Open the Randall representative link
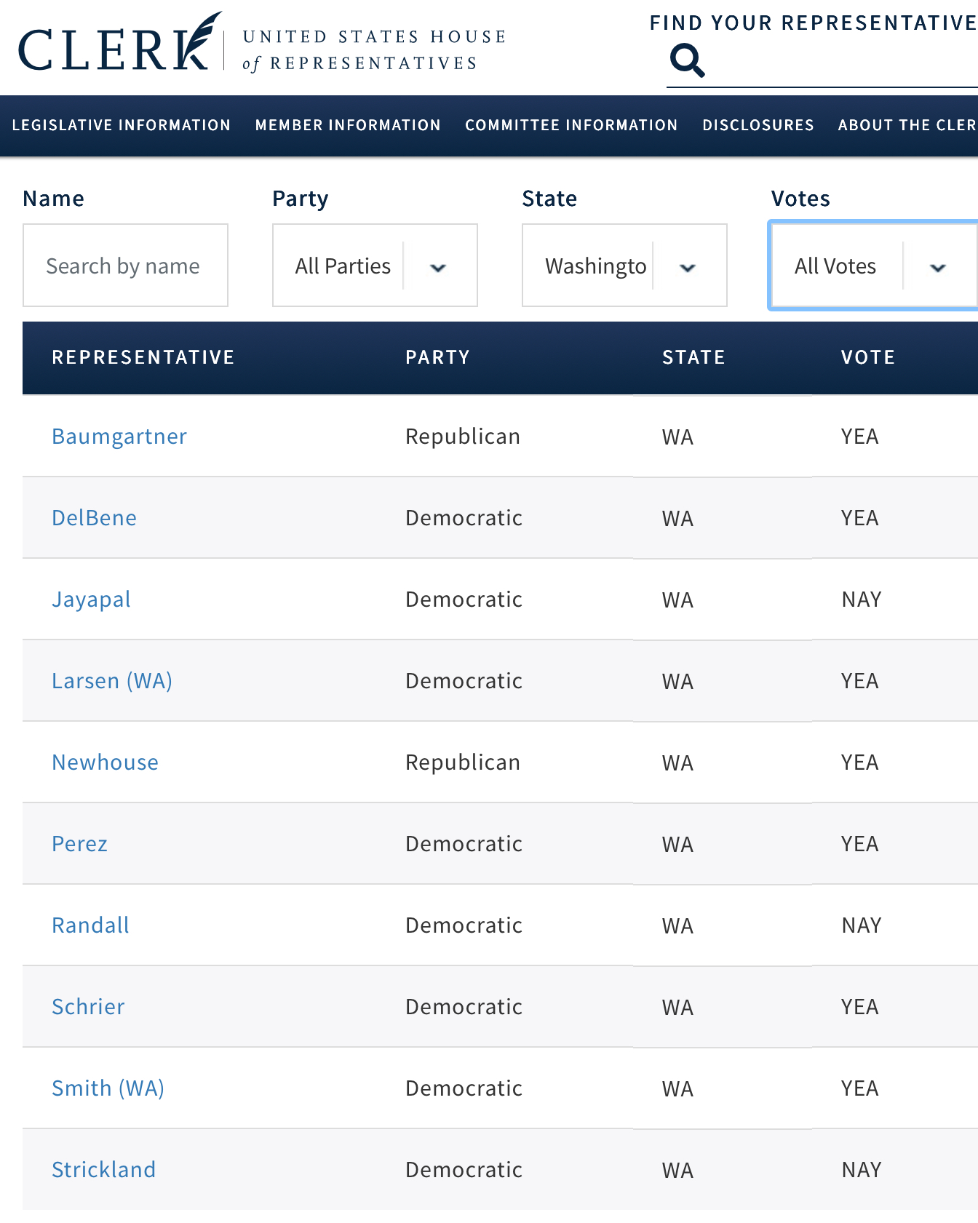 [x=90, y=925]
